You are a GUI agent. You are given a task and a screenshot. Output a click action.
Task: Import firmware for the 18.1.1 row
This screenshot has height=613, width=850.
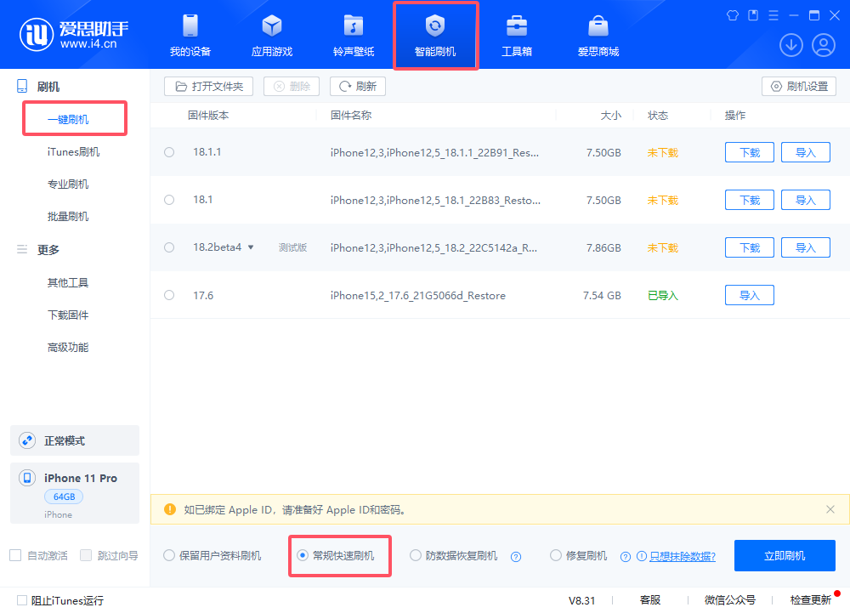pyautogui.click(x=806, y=152)
